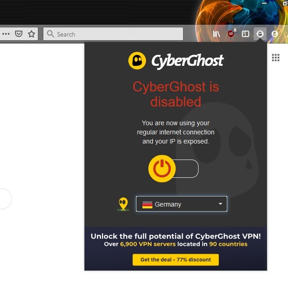Screen dimensions: 288x298
Task: Open page actions three-dot menu
Action: 6,34
